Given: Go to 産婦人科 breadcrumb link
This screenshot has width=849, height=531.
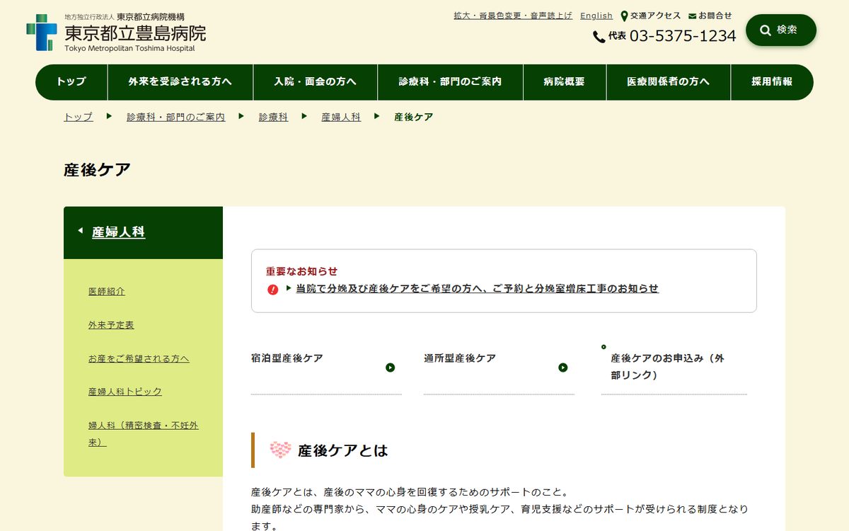Looking at the screenshot, I should pyautogui.click(x=341, y=117).
